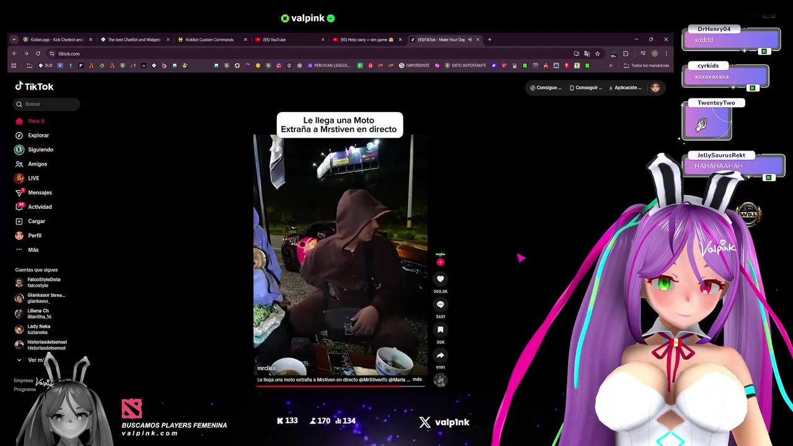Open mrcliss creator username
The height and width of the screenshot is (446, 793).
[266, 369]
